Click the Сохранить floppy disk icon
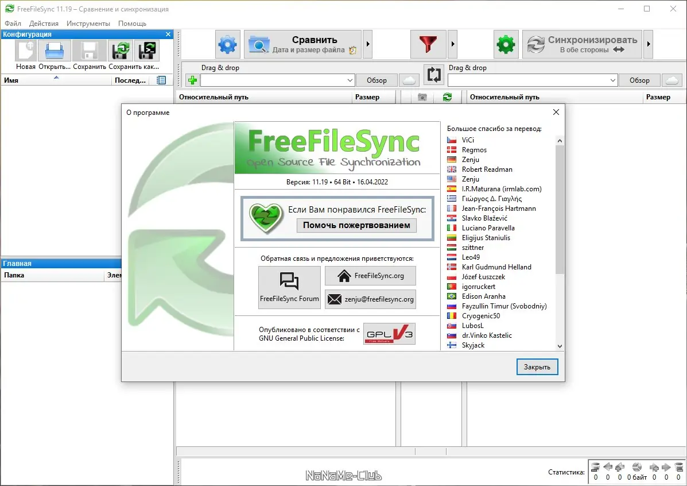Image resolution: width=687 pixels, height=486 pixels. point(90,51)
